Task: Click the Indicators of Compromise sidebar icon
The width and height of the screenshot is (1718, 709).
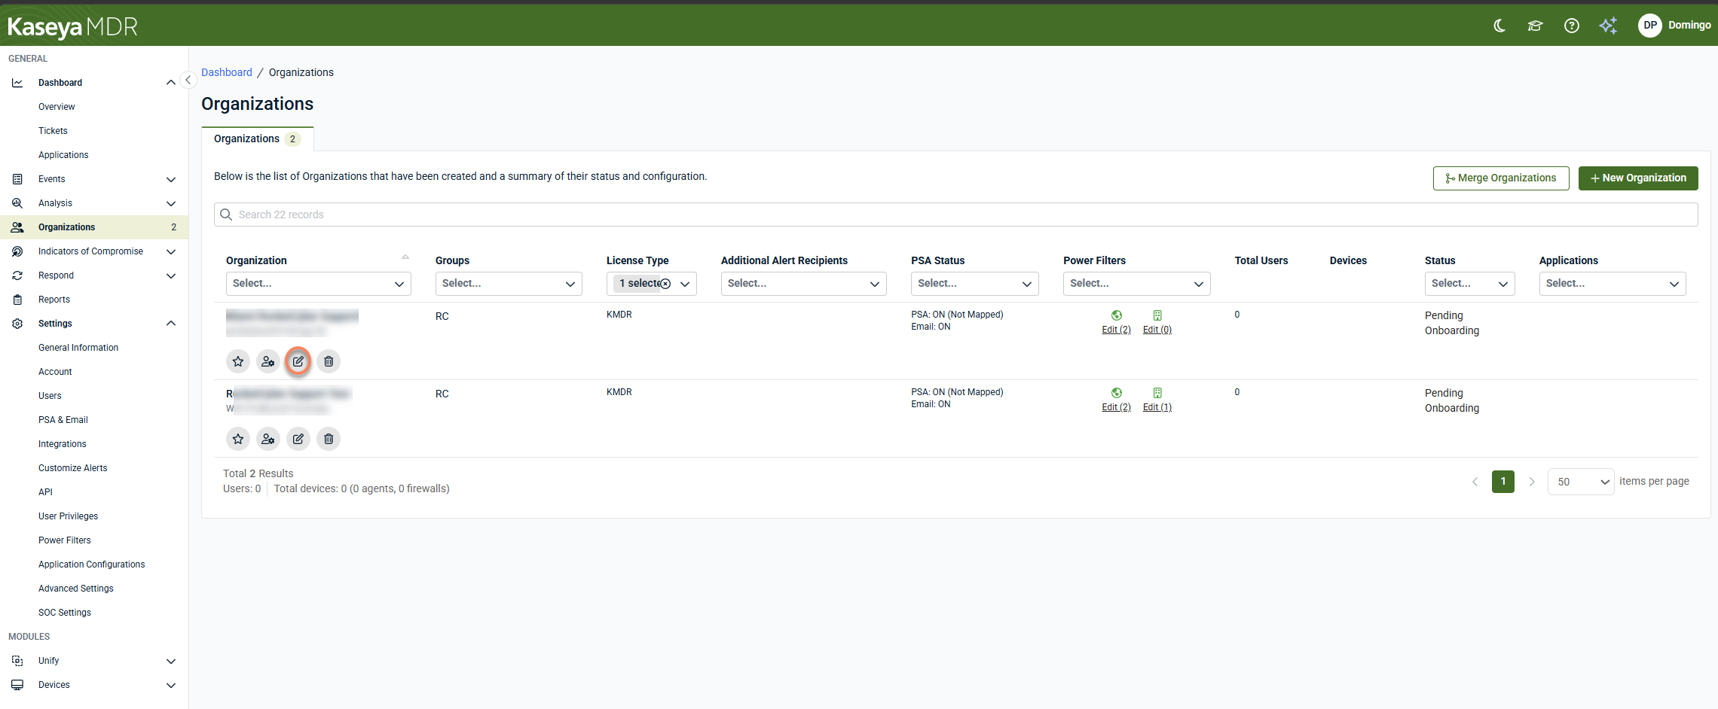Action: [17, 251]
